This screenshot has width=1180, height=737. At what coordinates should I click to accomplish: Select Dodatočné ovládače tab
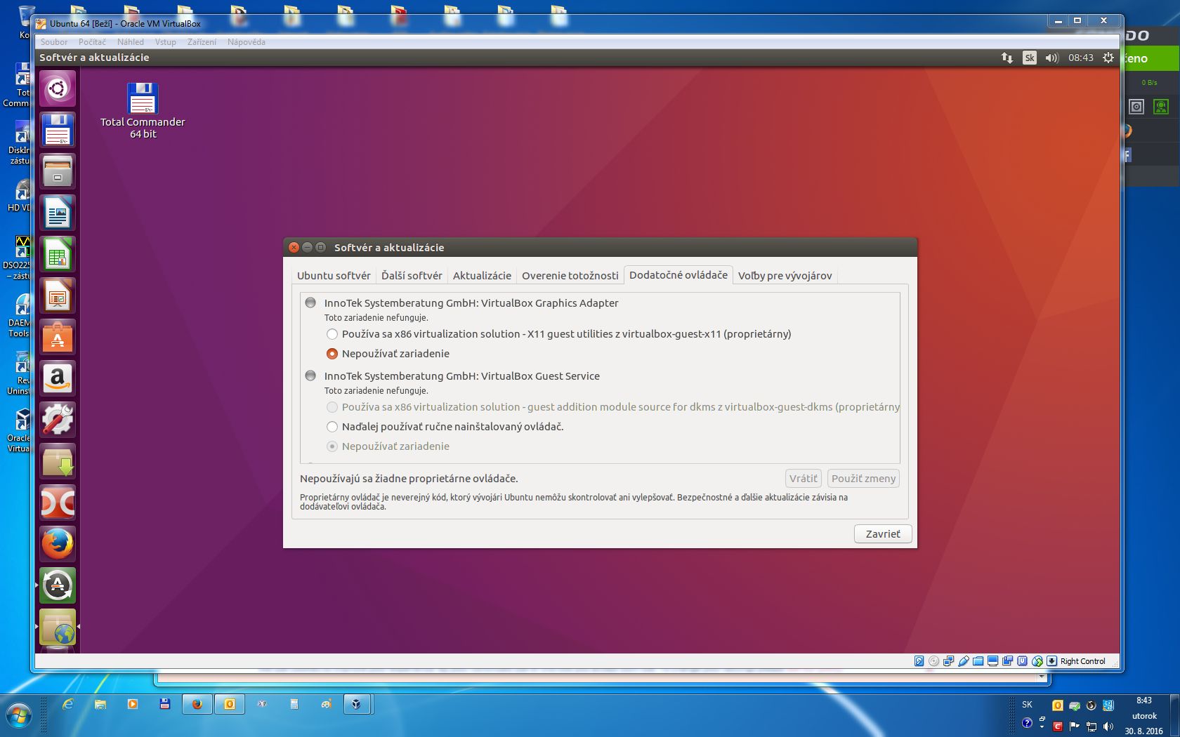tap(678, 275)
